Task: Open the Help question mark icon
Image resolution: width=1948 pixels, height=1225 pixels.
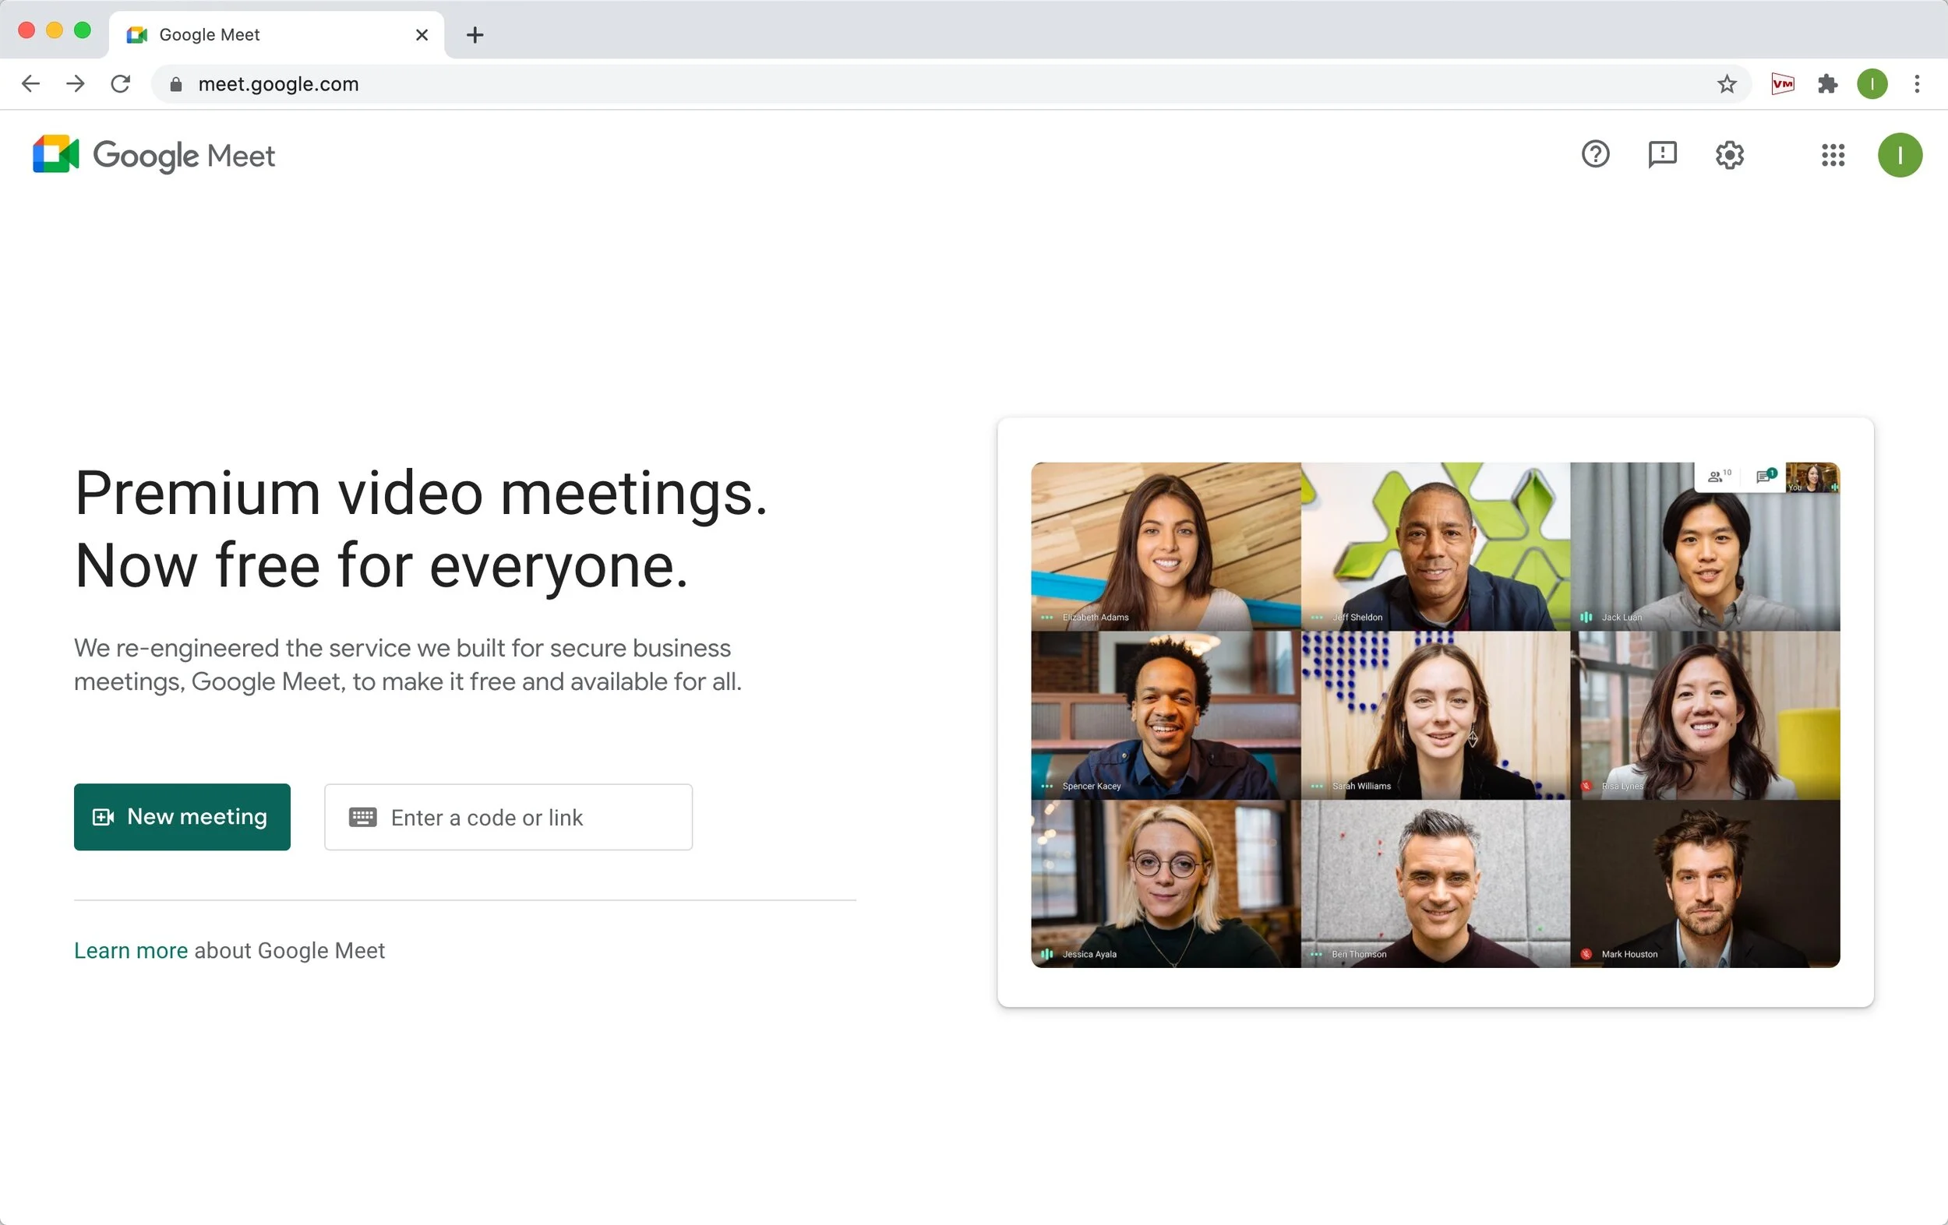Action: click(1595, 153)
